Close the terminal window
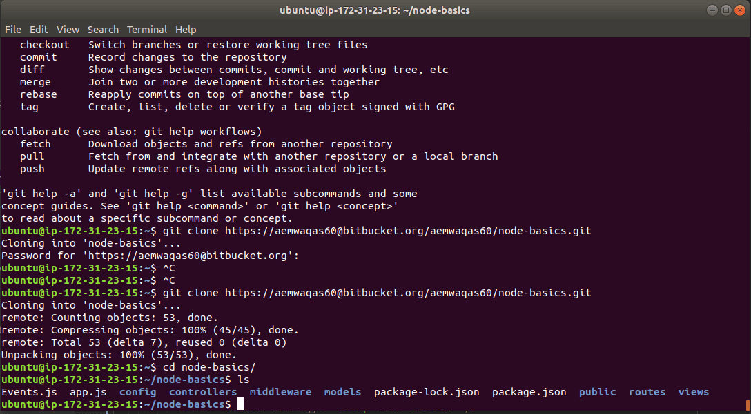Image resolution: width=751 pixels, height=414 pixels. tap(739, 10)
